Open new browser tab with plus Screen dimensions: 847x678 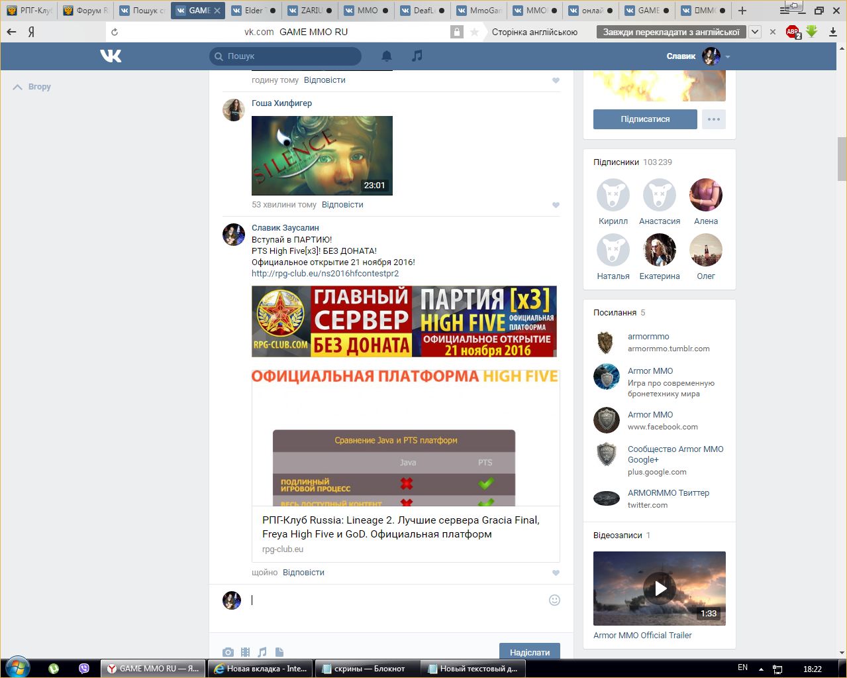pos(742,11)
